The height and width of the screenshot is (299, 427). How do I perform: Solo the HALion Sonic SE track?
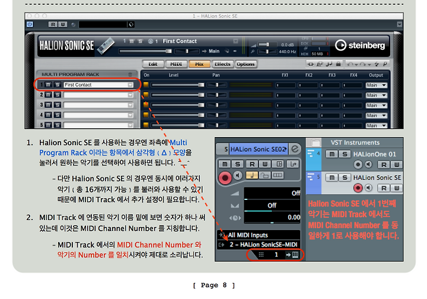point(345,177)
